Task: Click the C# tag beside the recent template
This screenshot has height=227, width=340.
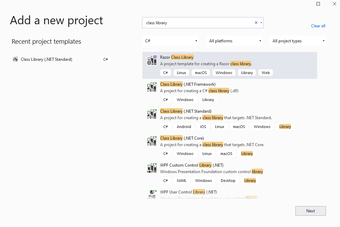Action: pyautogui.click(x=106, y=59)
